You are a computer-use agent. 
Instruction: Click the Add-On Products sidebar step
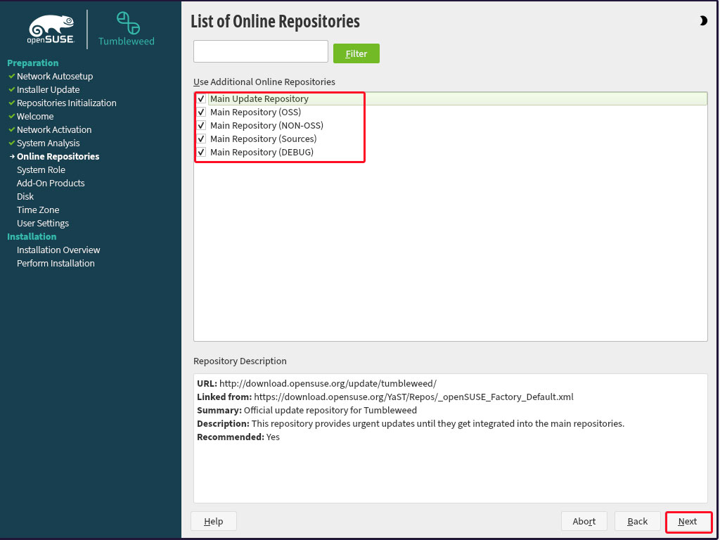[51, 183]
